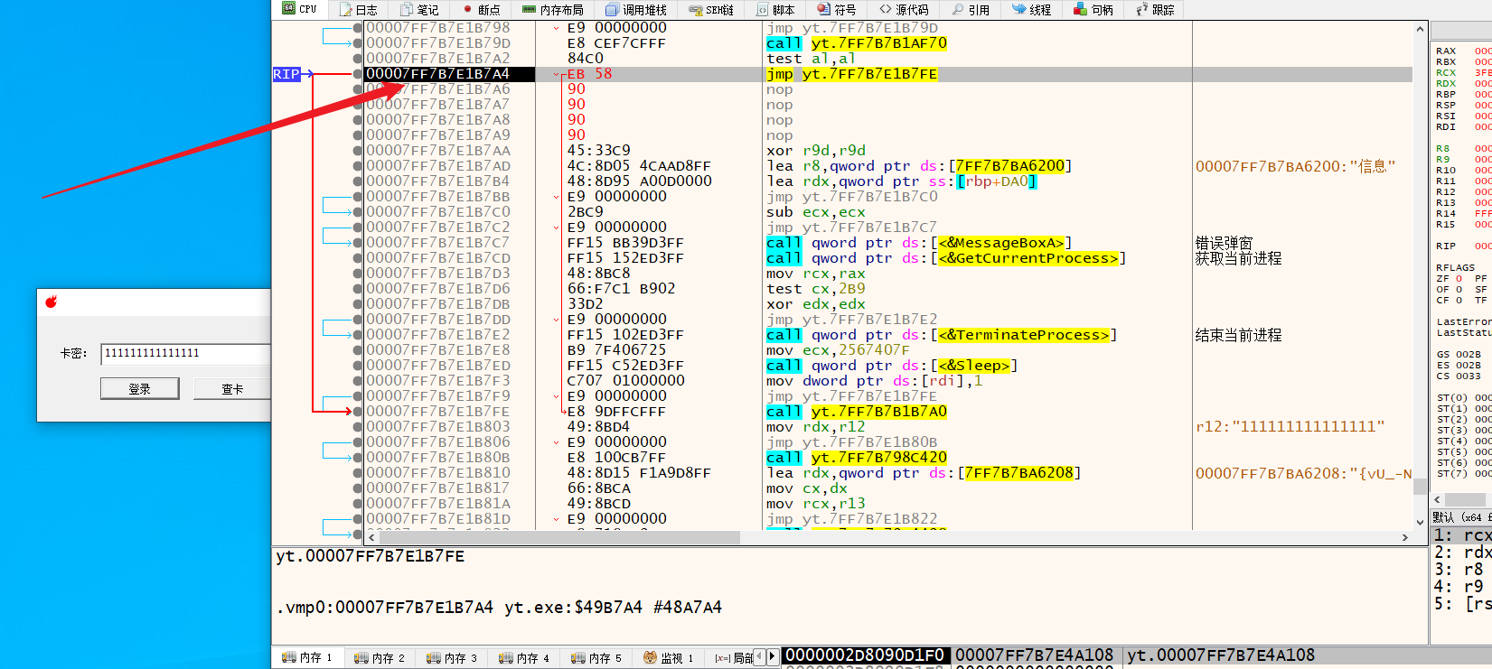
Task: Collapse chevron beside bytes at 00007FF7B7E1B7BB
Action: (x=557, y=197)
